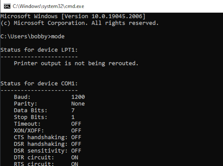The width and height of the screenshot is (223, 166).
Task: Click the Data Bits value 7
Action: (73, 110)
